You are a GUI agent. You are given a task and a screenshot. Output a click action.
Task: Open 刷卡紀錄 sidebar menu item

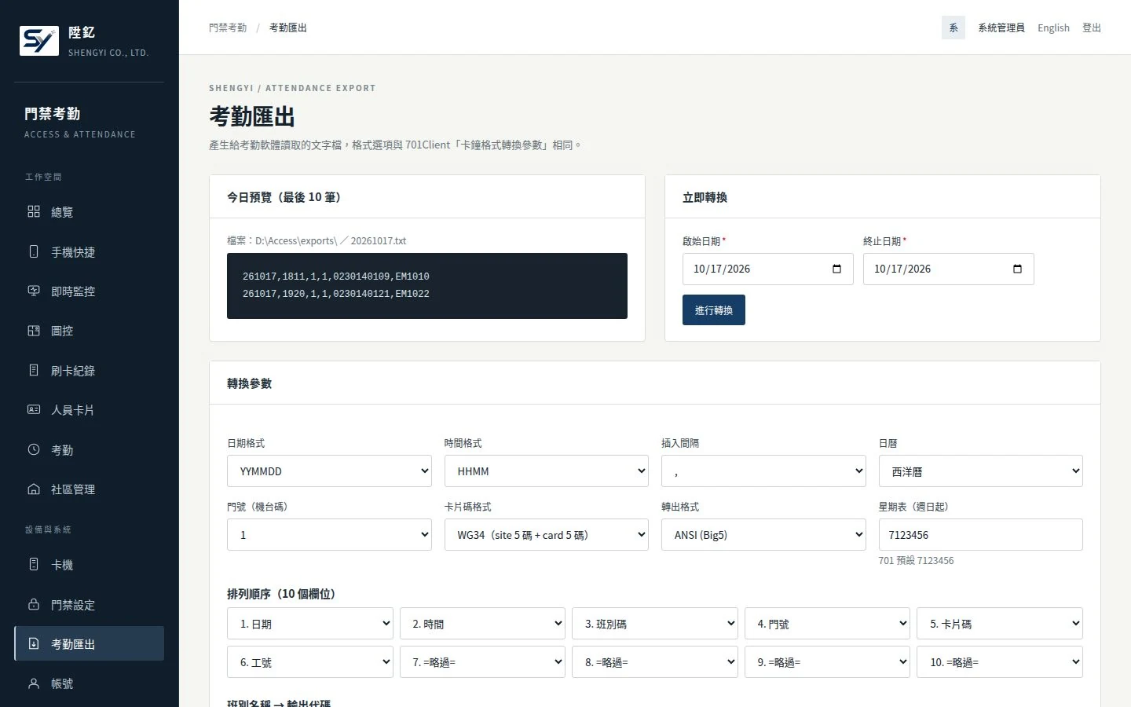89,370
